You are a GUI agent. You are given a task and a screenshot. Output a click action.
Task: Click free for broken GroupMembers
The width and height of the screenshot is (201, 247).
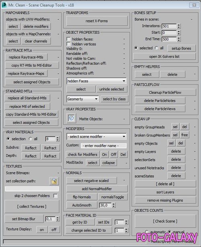click(x=185, y=135)
